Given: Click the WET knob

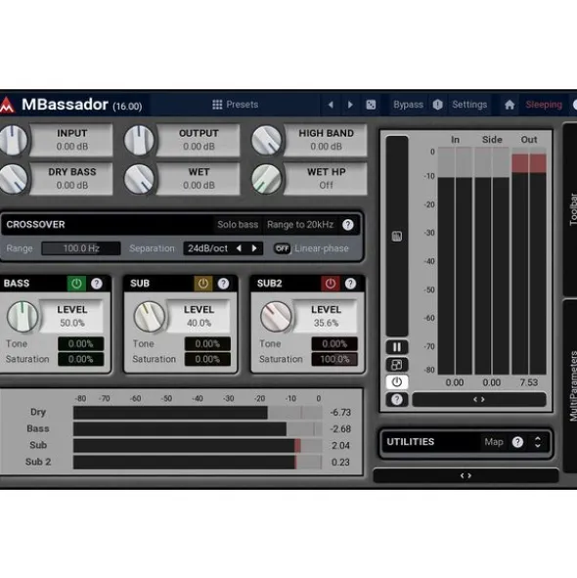Looking at the screenshot, I should pyautogui.click(x=139, y=179).
